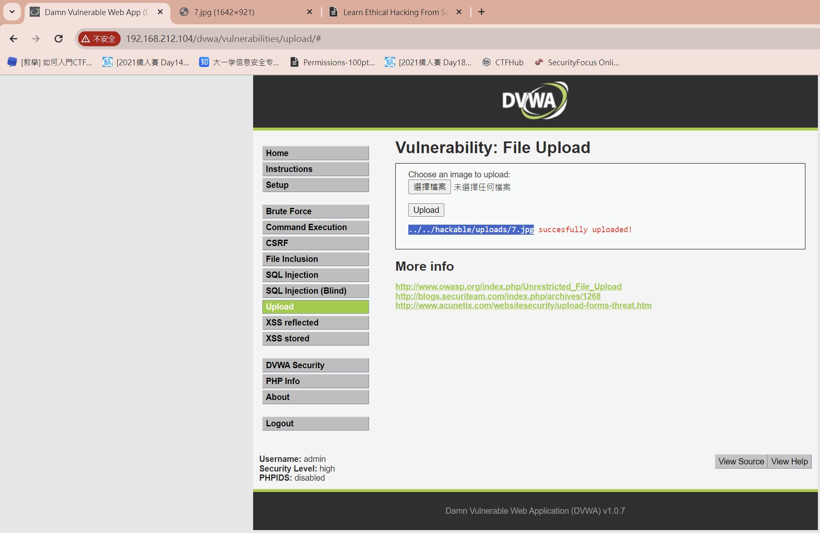Click the browser back arrow icon
820x533 pixels.
pos(13,39)
